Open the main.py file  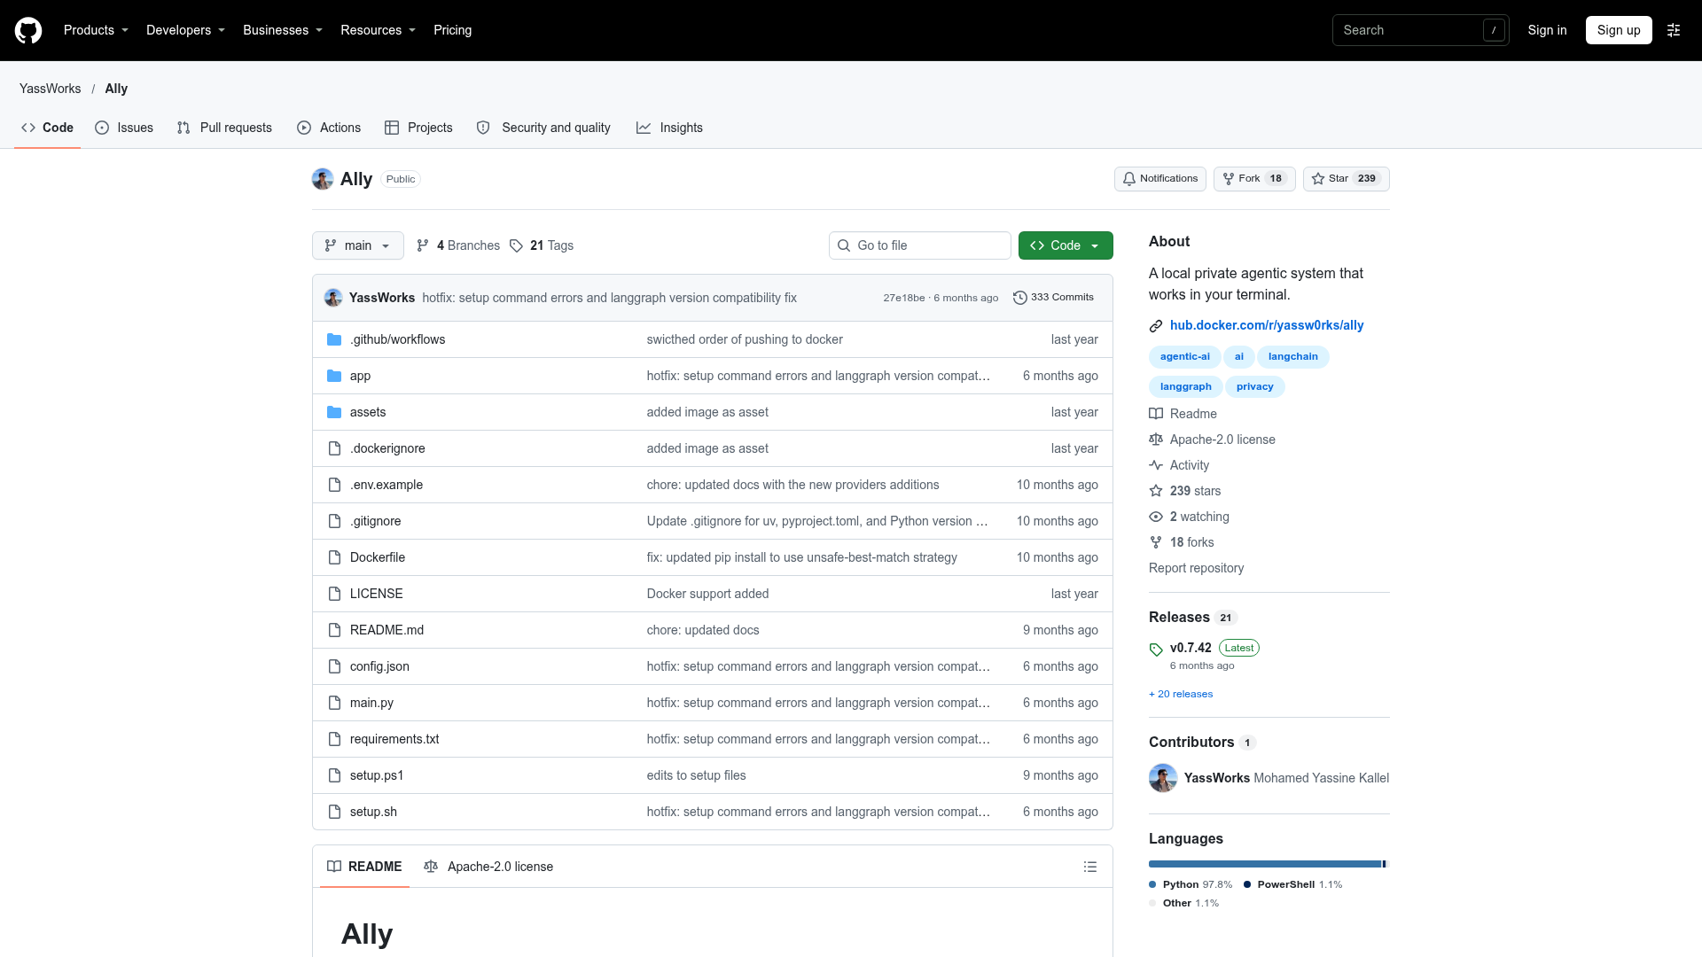click(x=371, y=703)
